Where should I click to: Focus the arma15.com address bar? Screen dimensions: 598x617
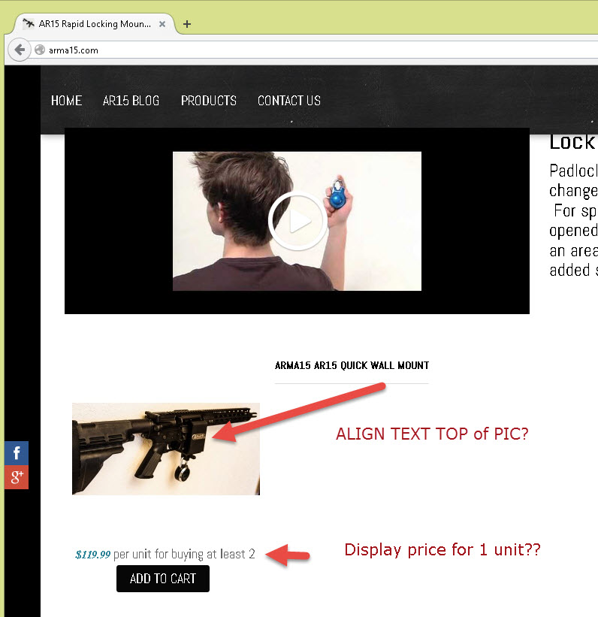coord(315,50)
